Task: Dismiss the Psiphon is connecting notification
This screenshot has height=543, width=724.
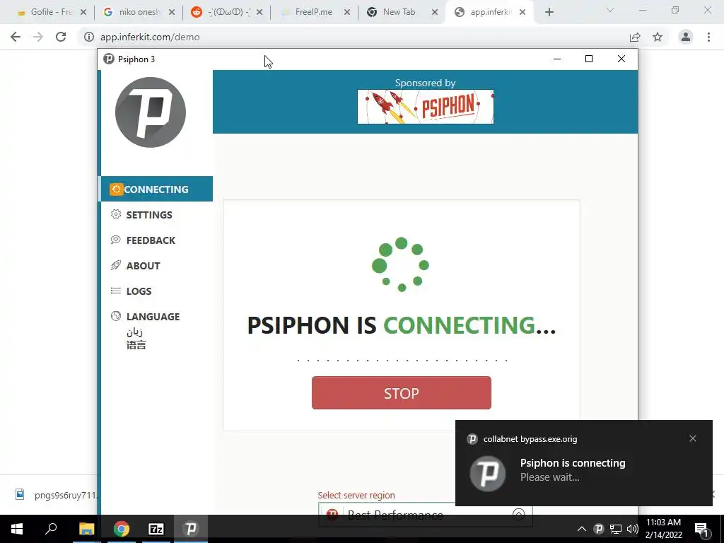Action: tap(693, 438)
